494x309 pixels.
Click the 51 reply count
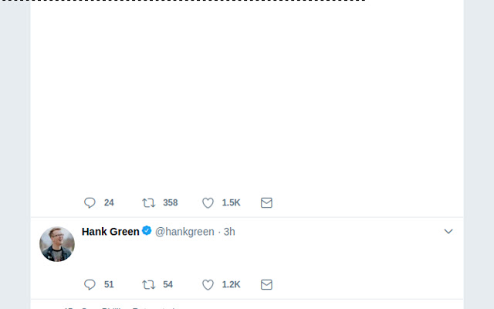[109, 284]
